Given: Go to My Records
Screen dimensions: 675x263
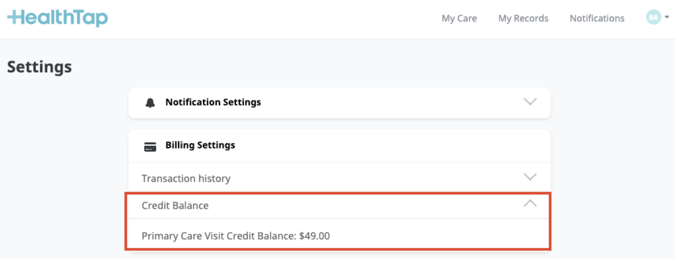Looking at the screenshot, I should (523, 19).
